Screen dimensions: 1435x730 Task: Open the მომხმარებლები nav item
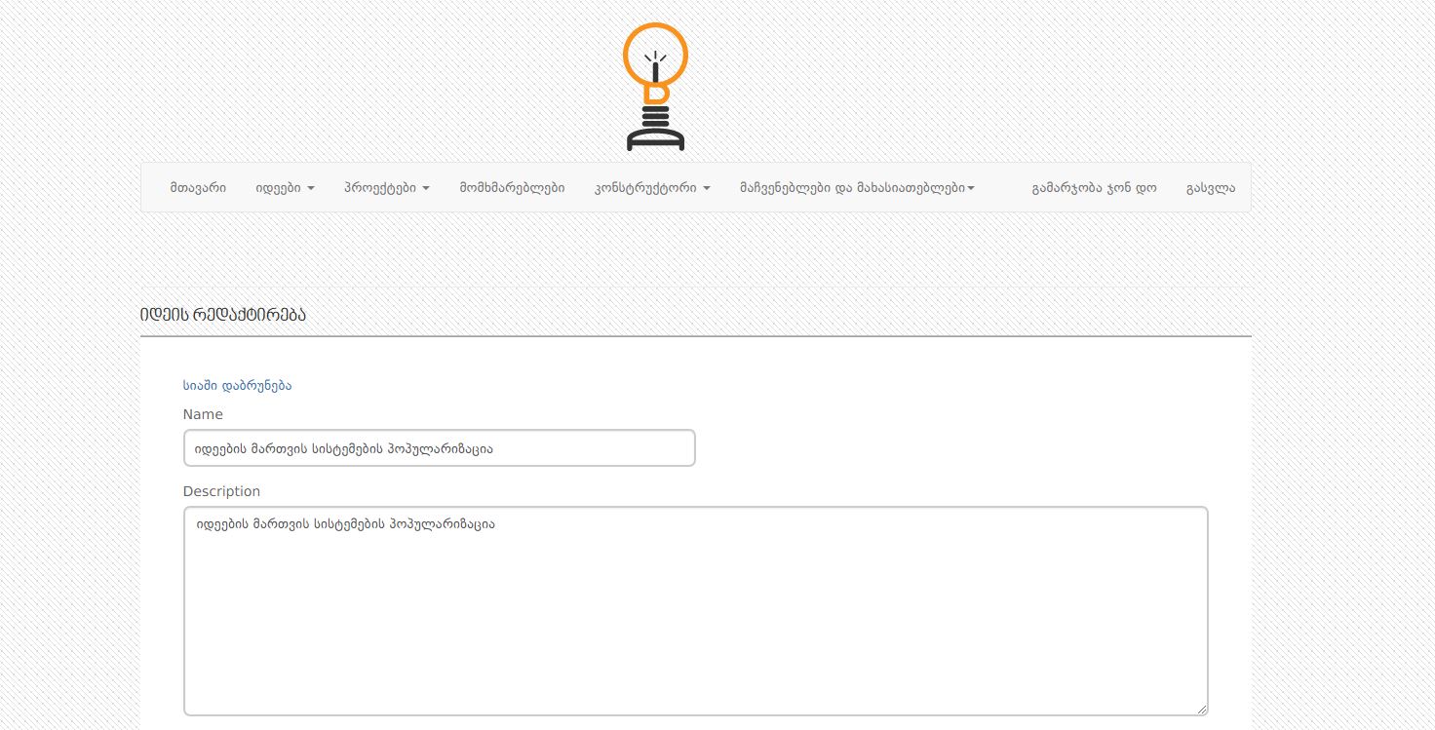coord(512,188)
